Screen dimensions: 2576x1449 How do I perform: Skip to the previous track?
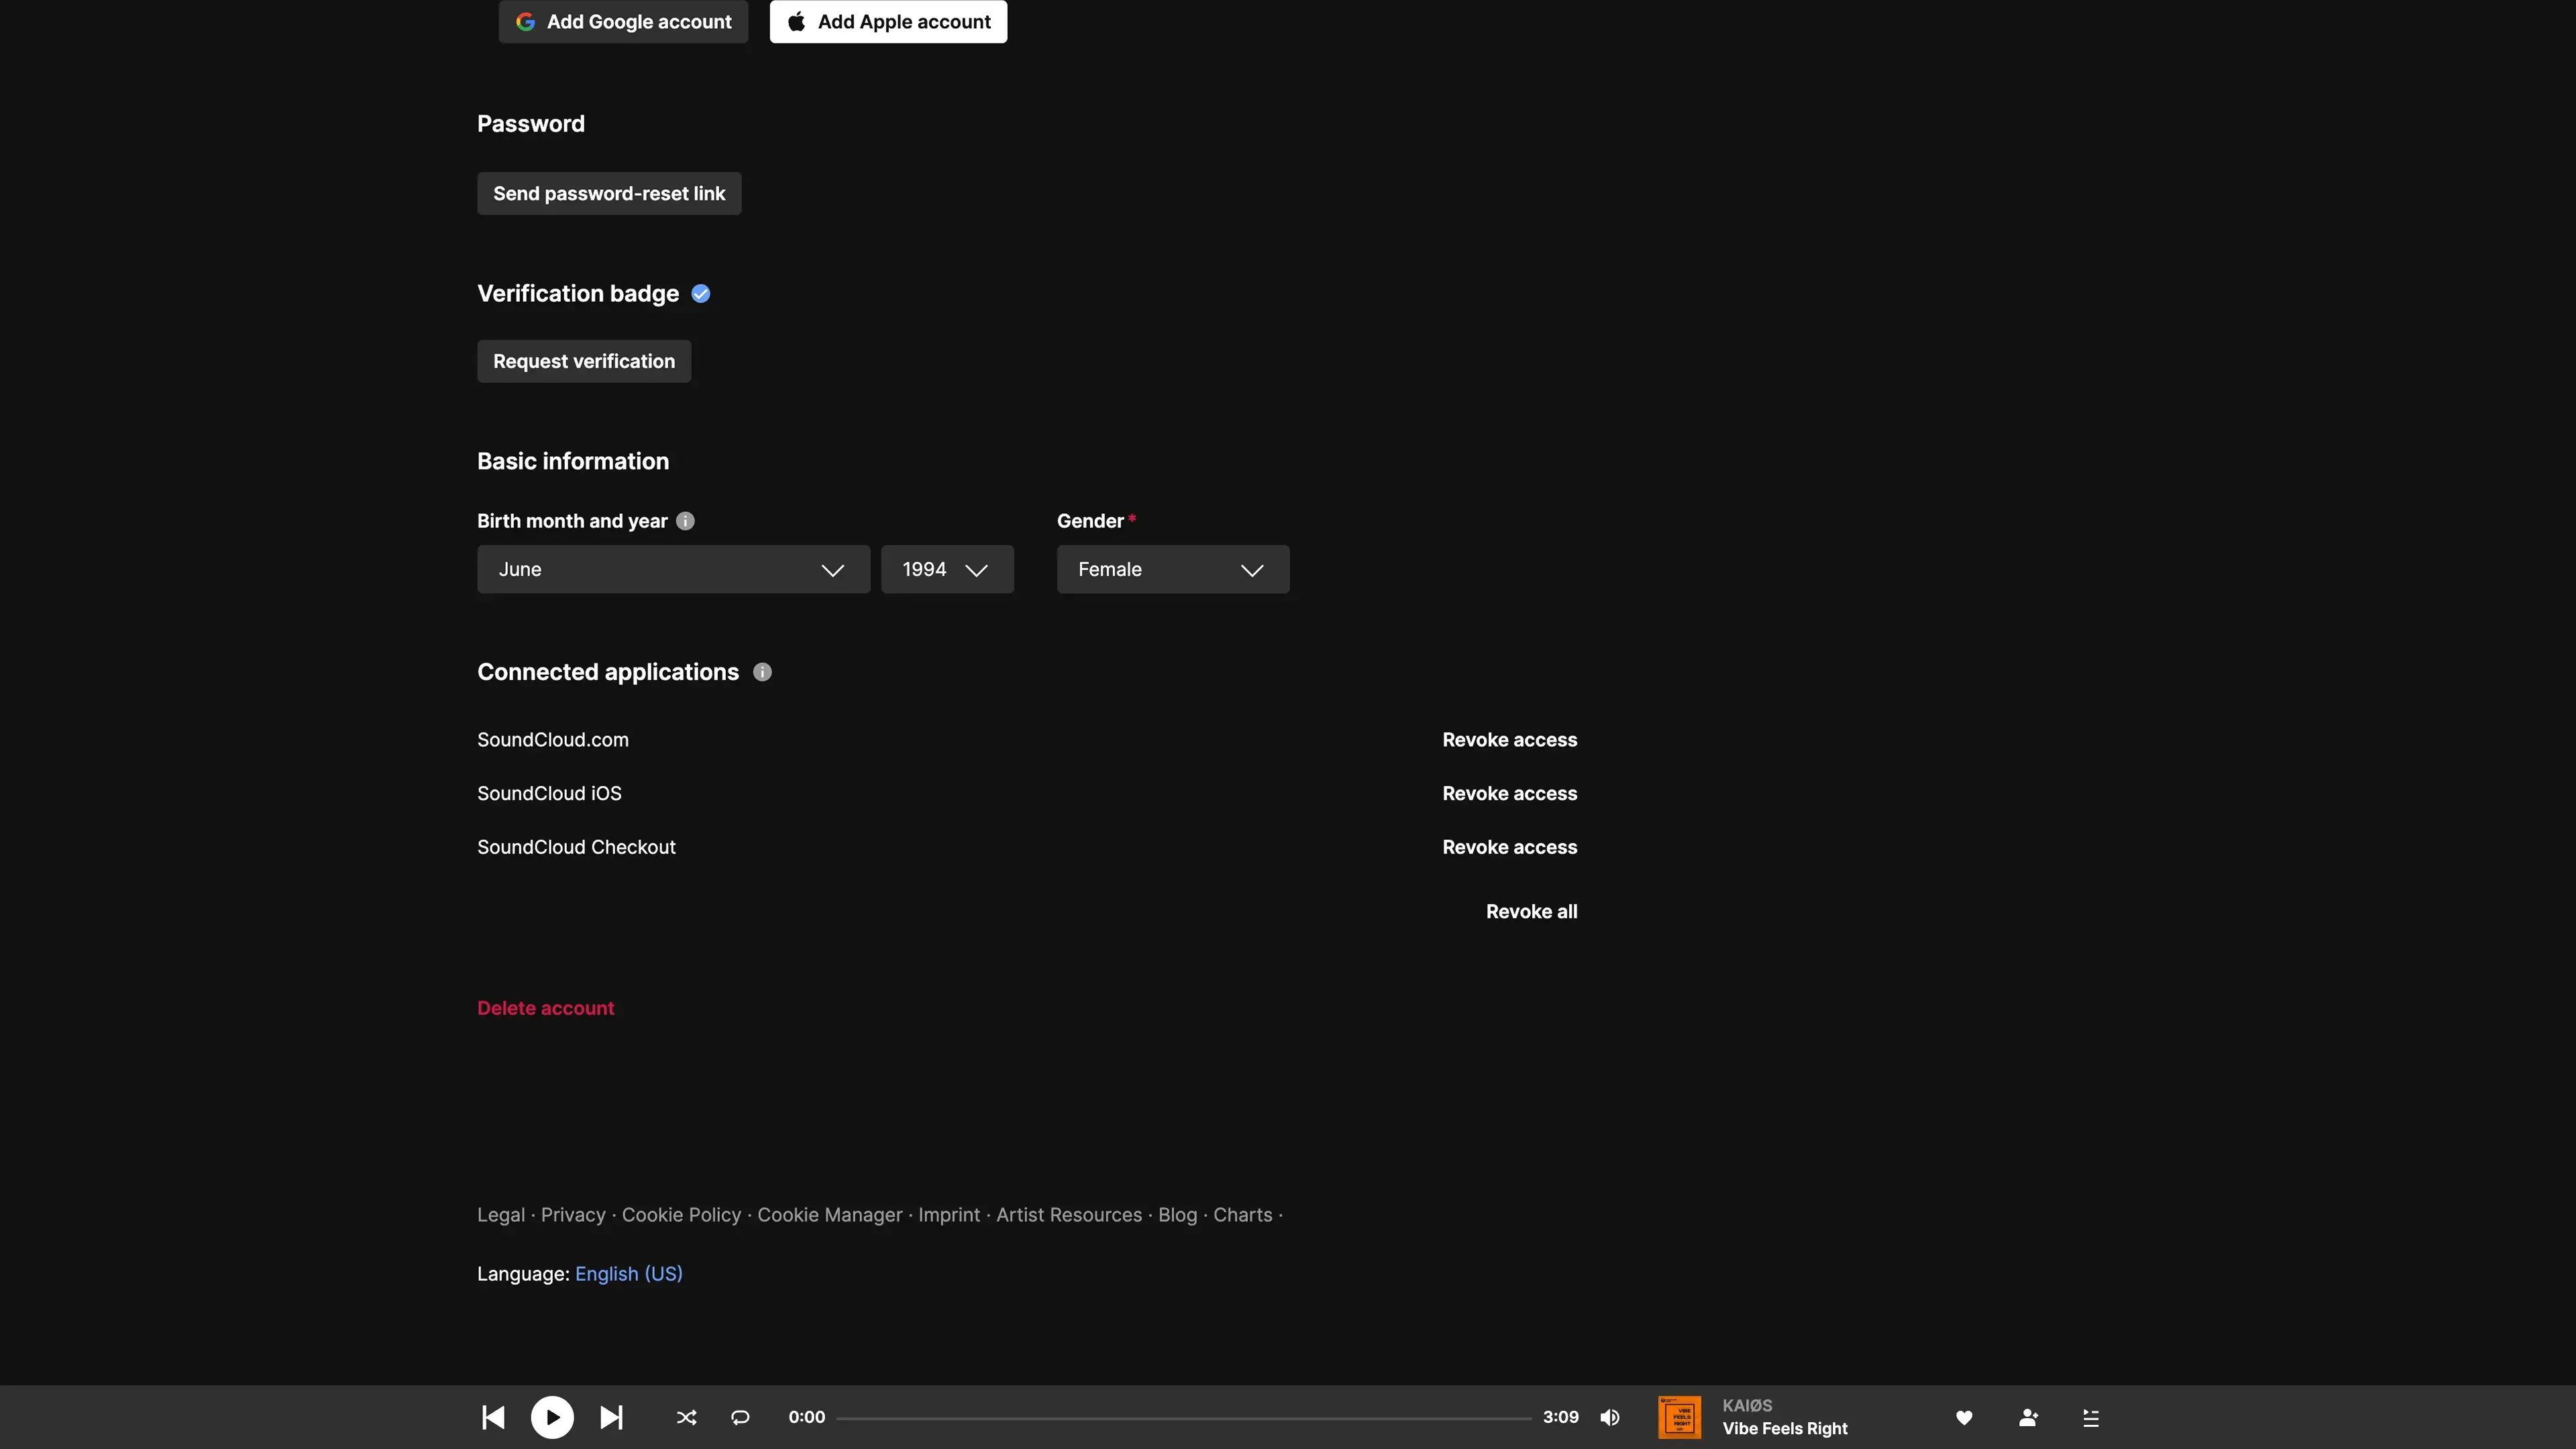point(493,1417)
